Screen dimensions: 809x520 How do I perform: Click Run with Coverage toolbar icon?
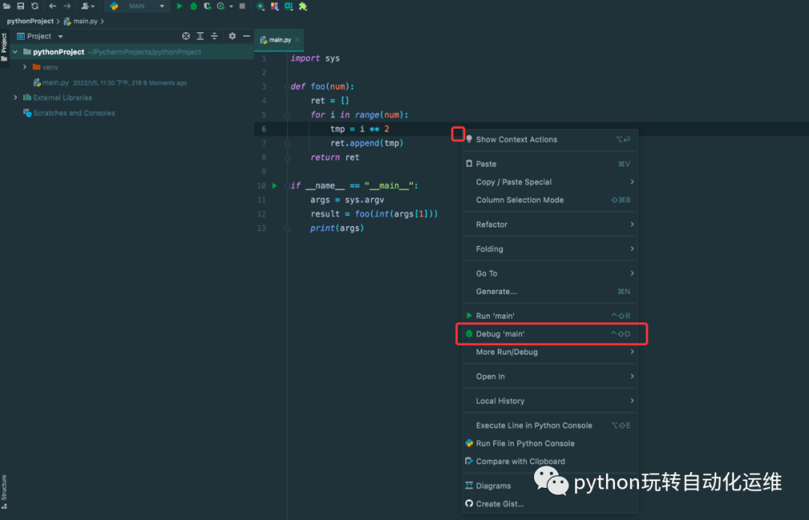[x=207, y=6]
